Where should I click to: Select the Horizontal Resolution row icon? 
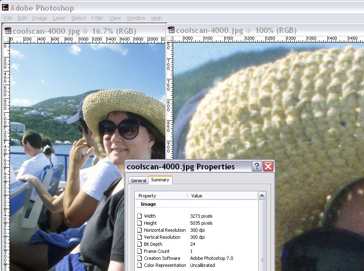point(139,230)
